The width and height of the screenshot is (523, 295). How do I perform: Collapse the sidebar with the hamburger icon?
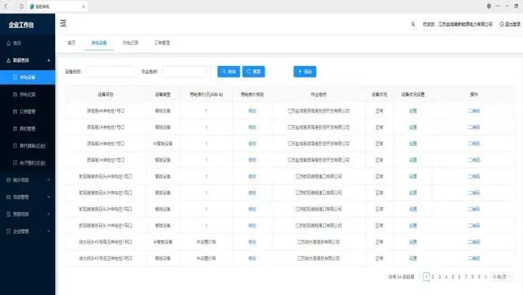pyautogui.click(x=63, y=23)
